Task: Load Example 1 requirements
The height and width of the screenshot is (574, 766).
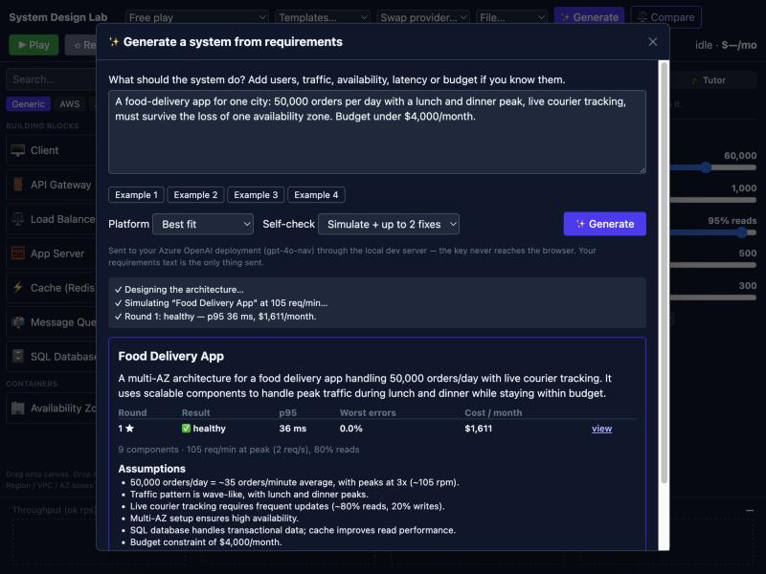Action: [136, 195]
